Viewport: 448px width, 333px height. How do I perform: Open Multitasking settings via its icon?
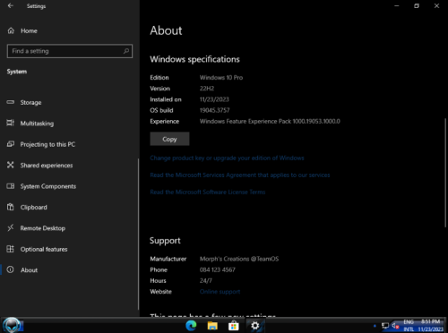pos(11,123)
